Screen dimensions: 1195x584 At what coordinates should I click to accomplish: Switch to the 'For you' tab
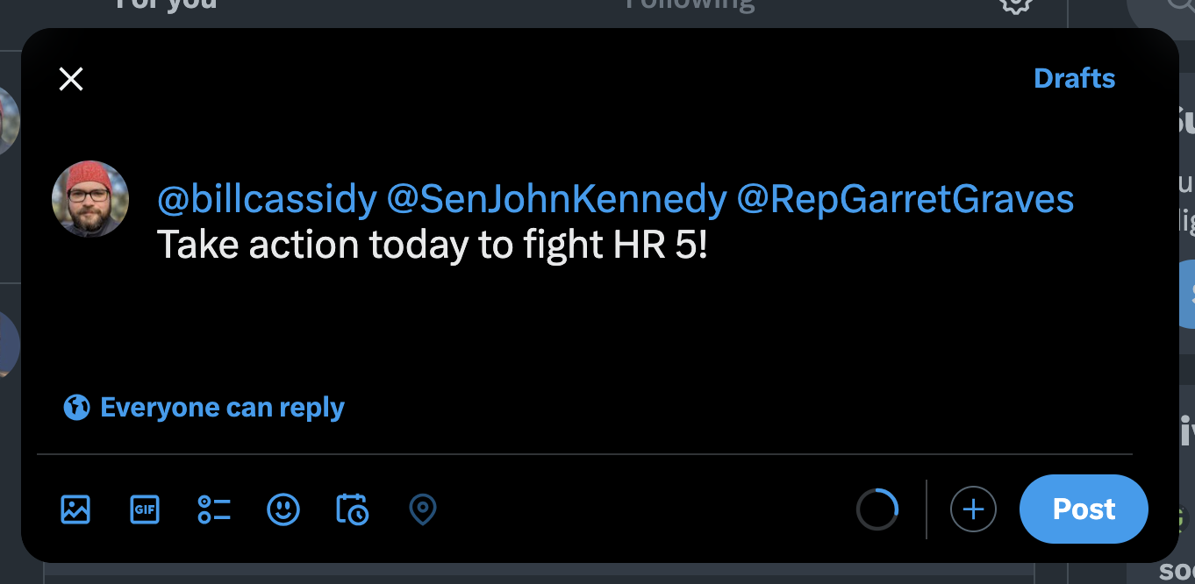click(167, 5)
